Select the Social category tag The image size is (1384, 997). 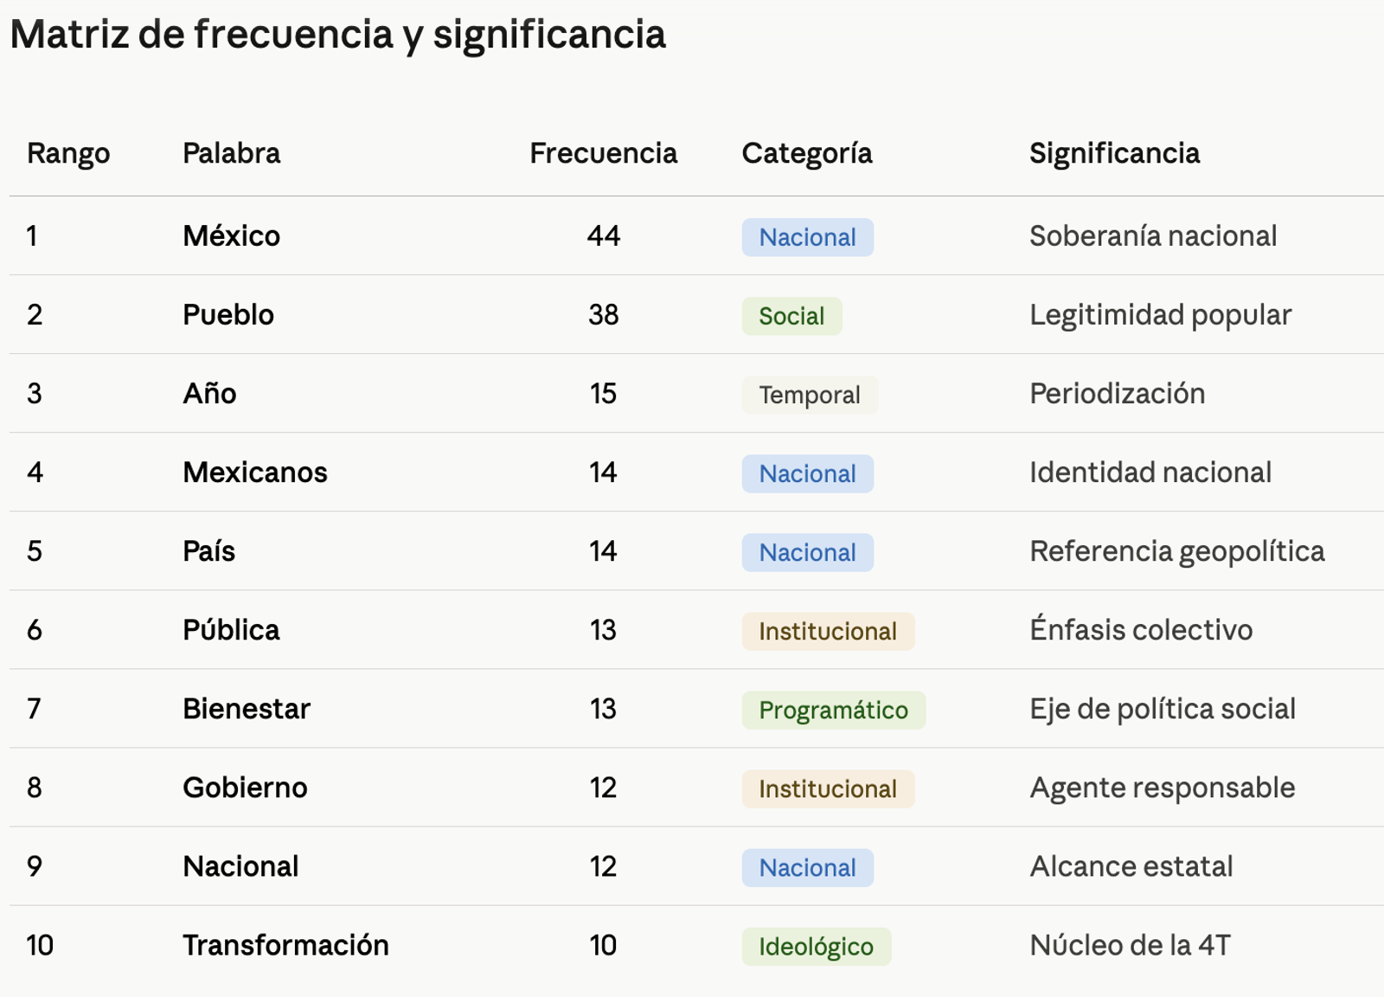tap(791, 316)
